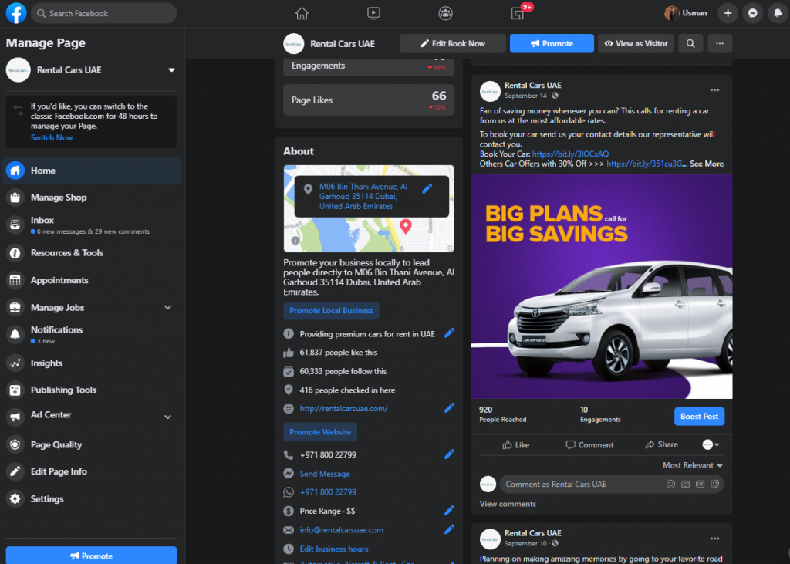Click the Promote button below the sidebar
The height and width of the screenshot is (564, 790).
[x=91, y=556]
